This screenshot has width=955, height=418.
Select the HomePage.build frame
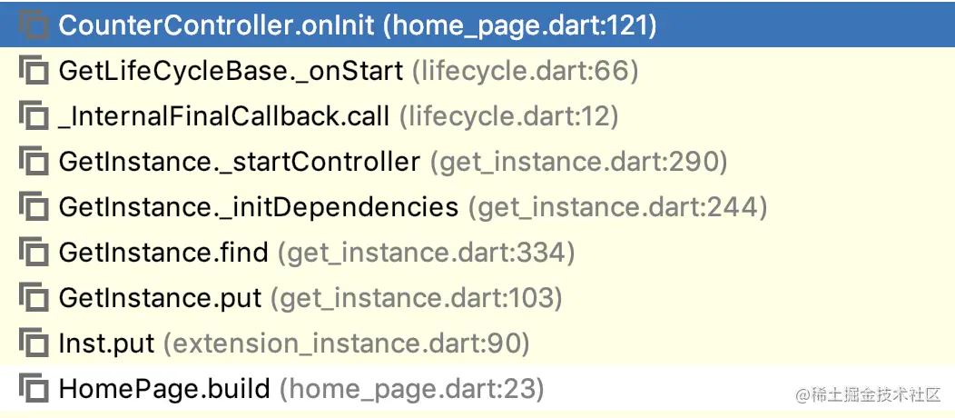164,389
